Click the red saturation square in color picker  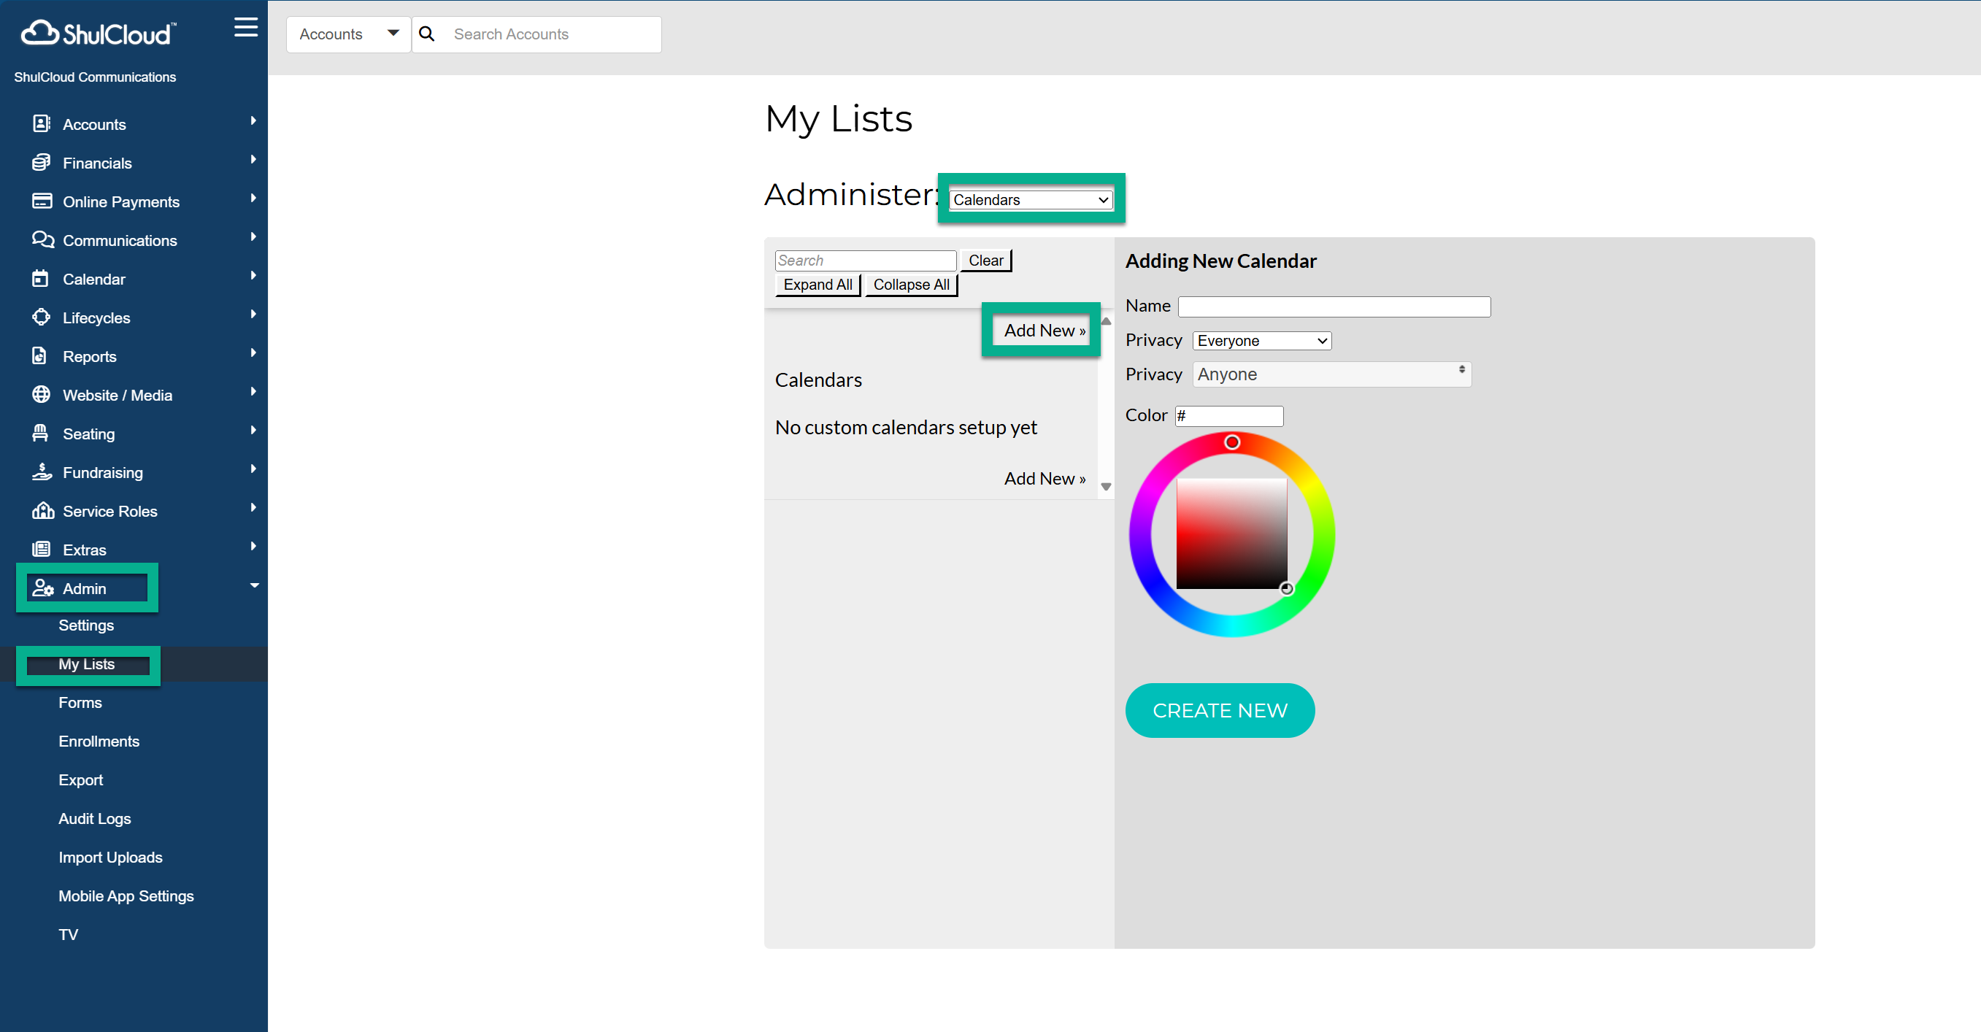click(1231, 534)
